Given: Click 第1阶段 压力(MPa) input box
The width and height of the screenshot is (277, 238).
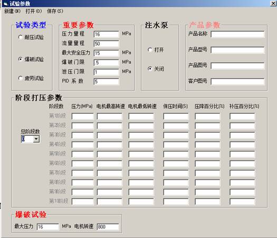Looking at the screenshot, I should pyautogui.click(x=82, y=116).
